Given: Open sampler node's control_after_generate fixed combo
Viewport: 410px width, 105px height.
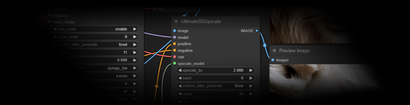Looking at the screenshot, I should pos(123,45).
